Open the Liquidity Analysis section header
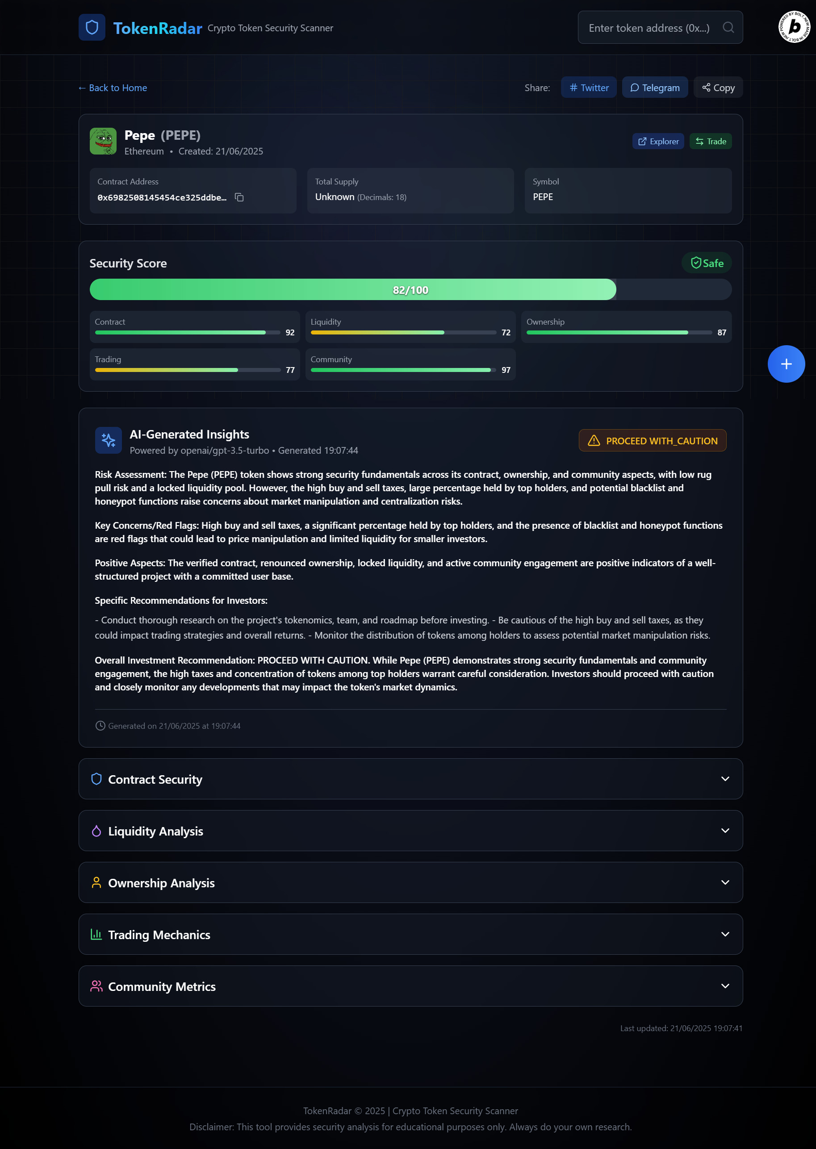This screenshot has height=1149, width=816. click(x=410, y=831)
